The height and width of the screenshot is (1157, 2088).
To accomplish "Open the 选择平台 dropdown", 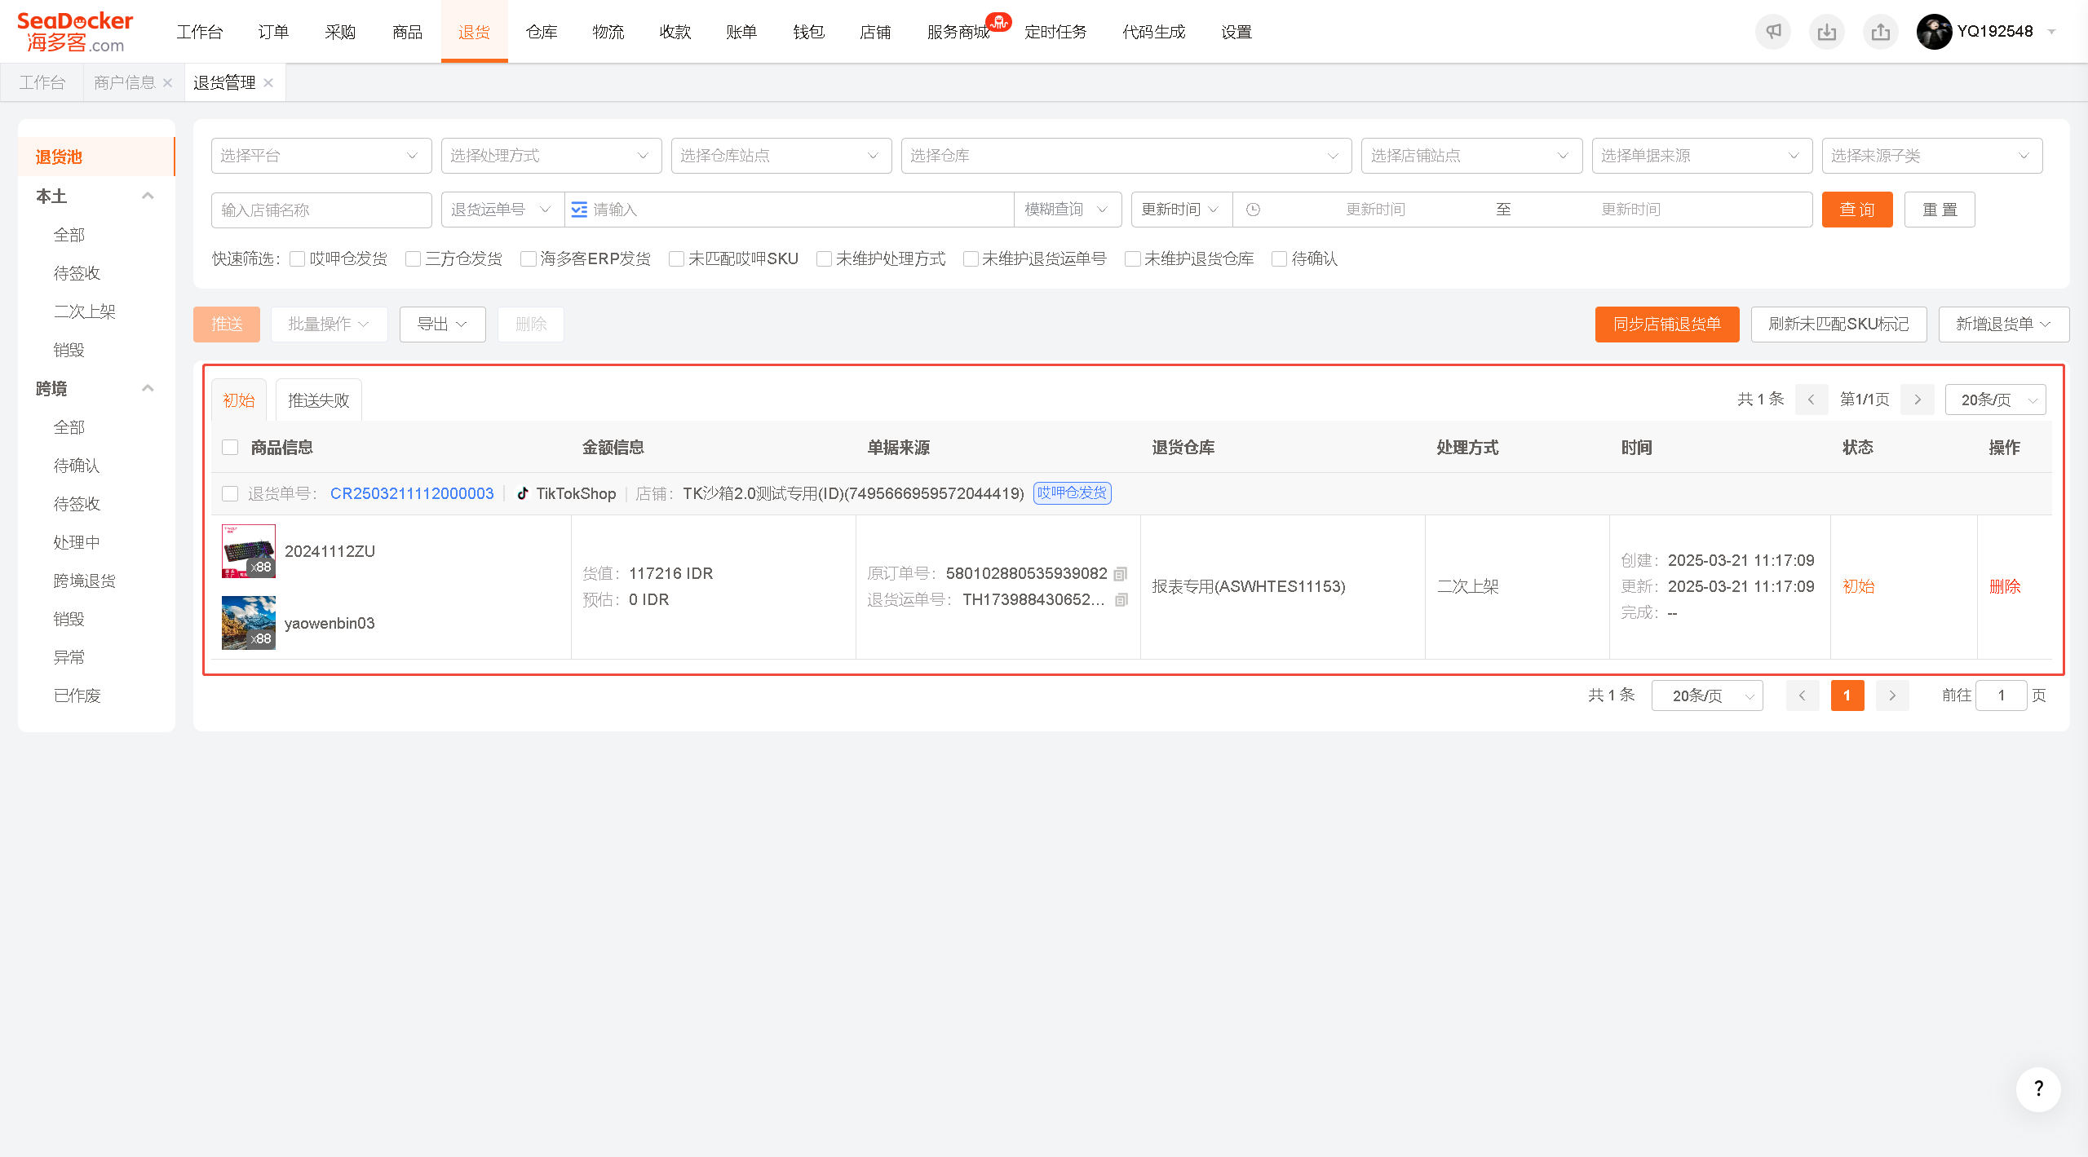I will pos(321,156).
